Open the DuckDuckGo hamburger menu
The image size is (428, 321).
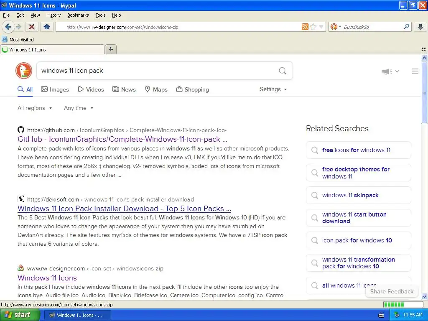click(x=415, y=71)
